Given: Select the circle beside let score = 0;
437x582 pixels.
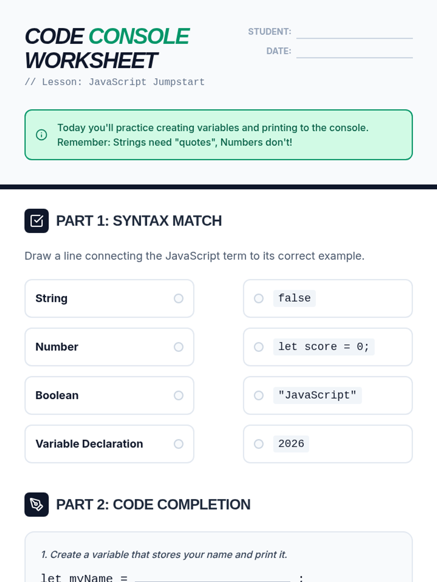Looking at the screenshot, I should coord(259,347).
